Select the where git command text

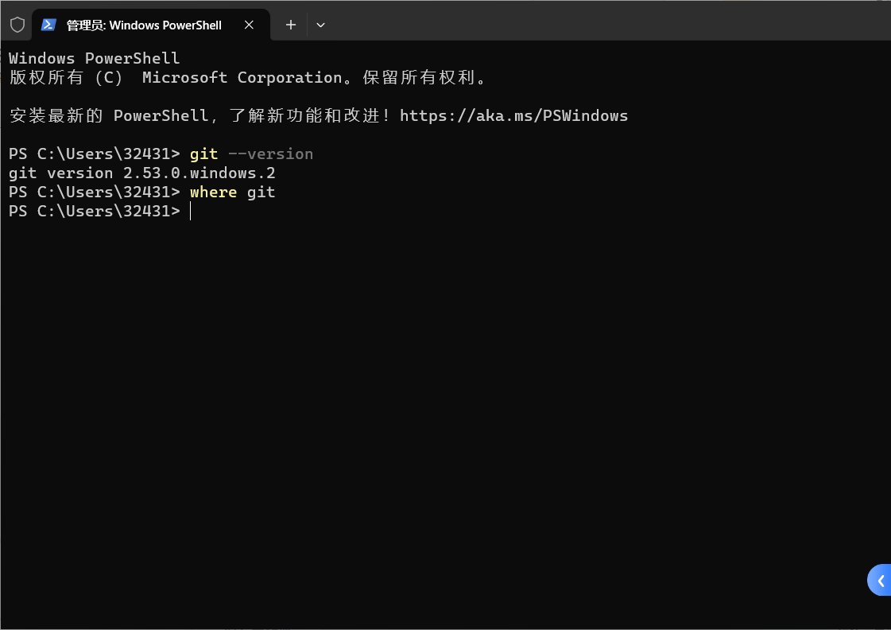coord(232,191)
